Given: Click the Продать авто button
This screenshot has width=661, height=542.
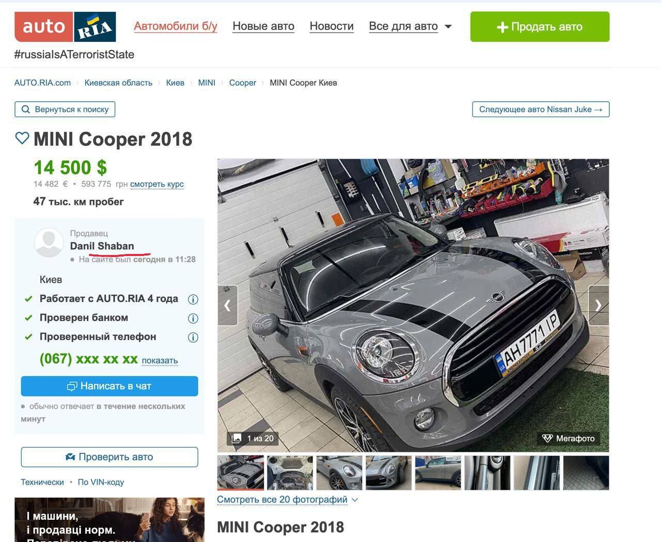Looking at the screenshot, I should pyautogui.click(x=540, y=27).
